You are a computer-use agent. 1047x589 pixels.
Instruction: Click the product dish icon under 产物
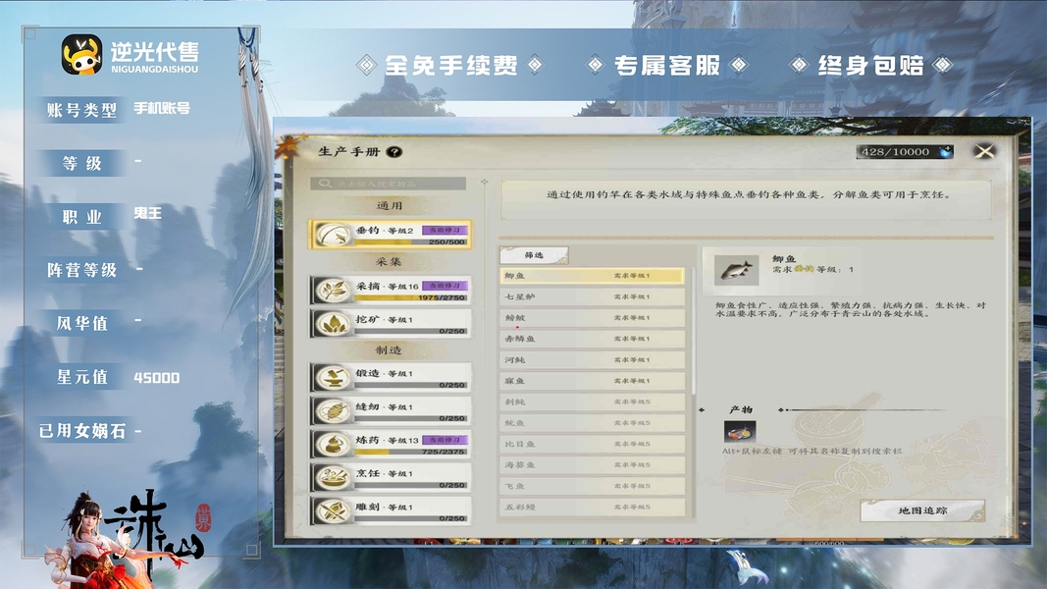pos(739,431)
